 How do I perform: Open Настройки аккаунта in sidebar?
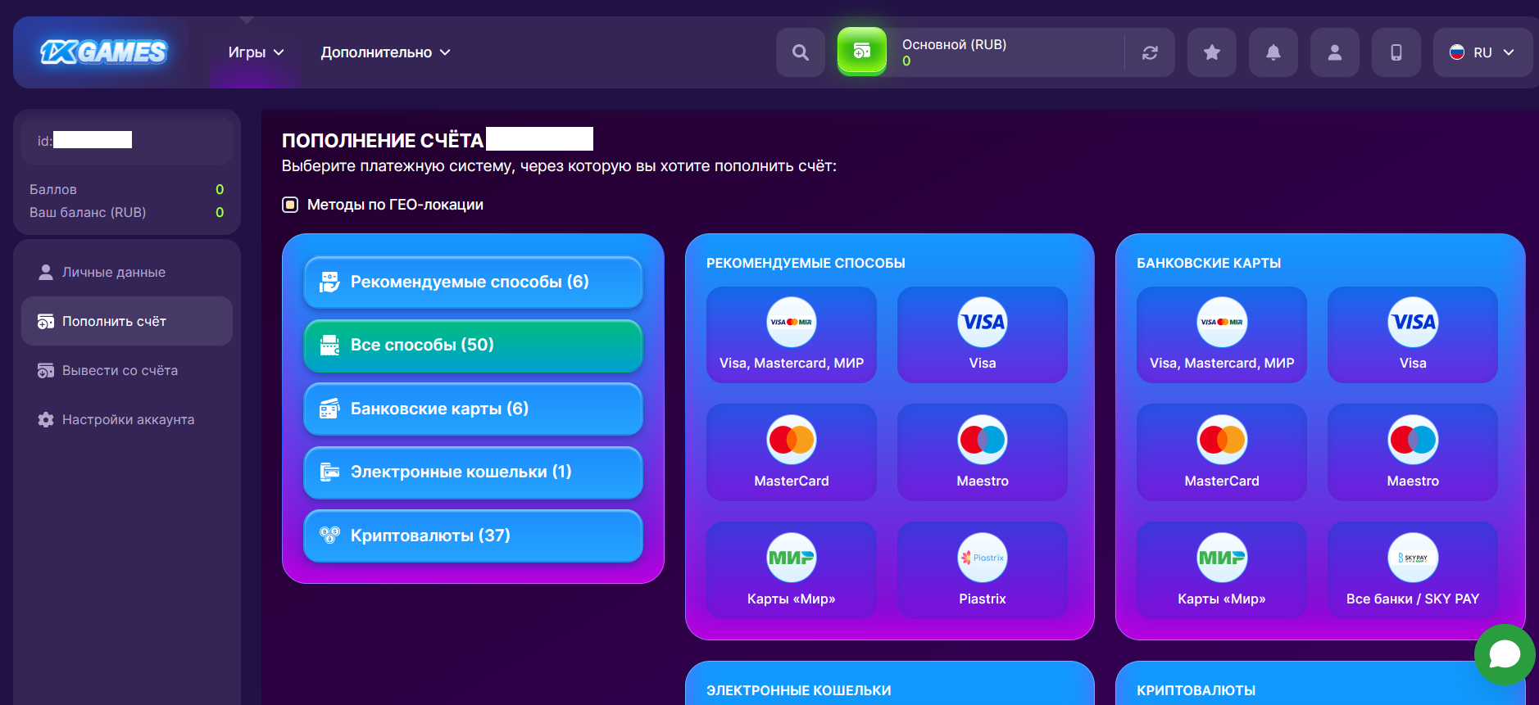(127, 419)
